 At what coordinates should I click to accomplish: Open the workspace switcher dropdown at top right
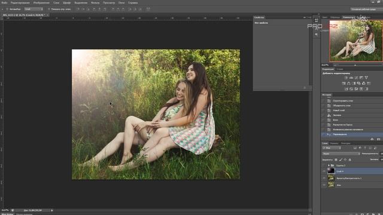pyautogui.click(x=366, y=10)
